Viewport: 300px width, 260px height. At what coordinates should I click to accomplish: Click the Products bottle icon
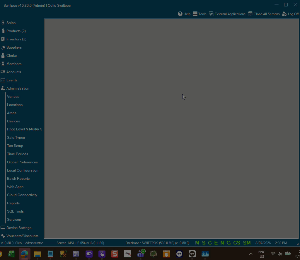point(3,31)
